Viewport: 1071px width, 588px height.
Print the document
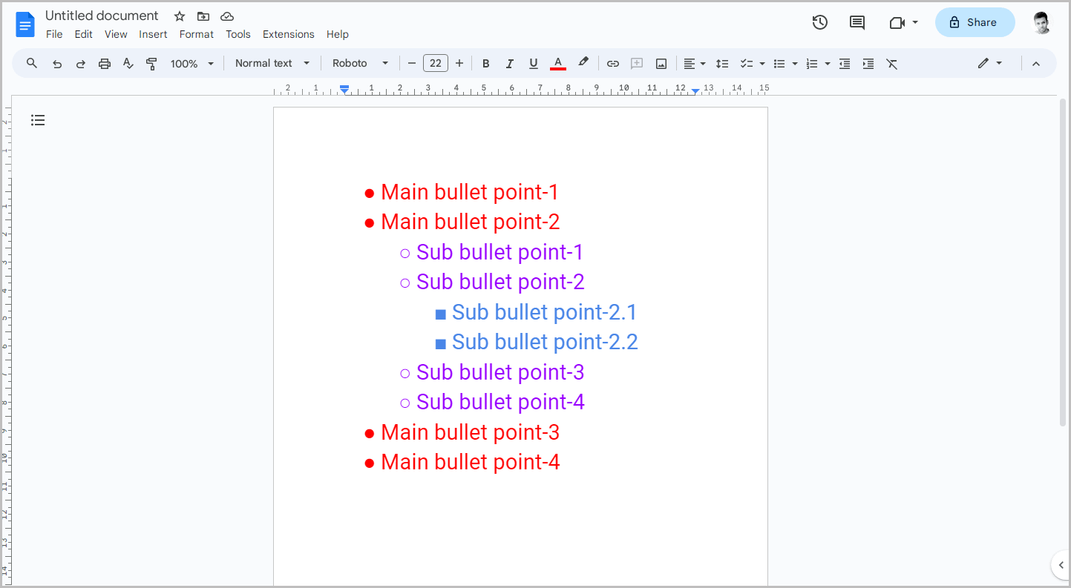105,64
